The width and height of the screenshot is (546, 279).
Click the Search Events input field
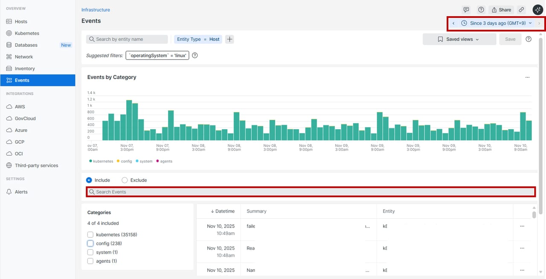point(311,192)
